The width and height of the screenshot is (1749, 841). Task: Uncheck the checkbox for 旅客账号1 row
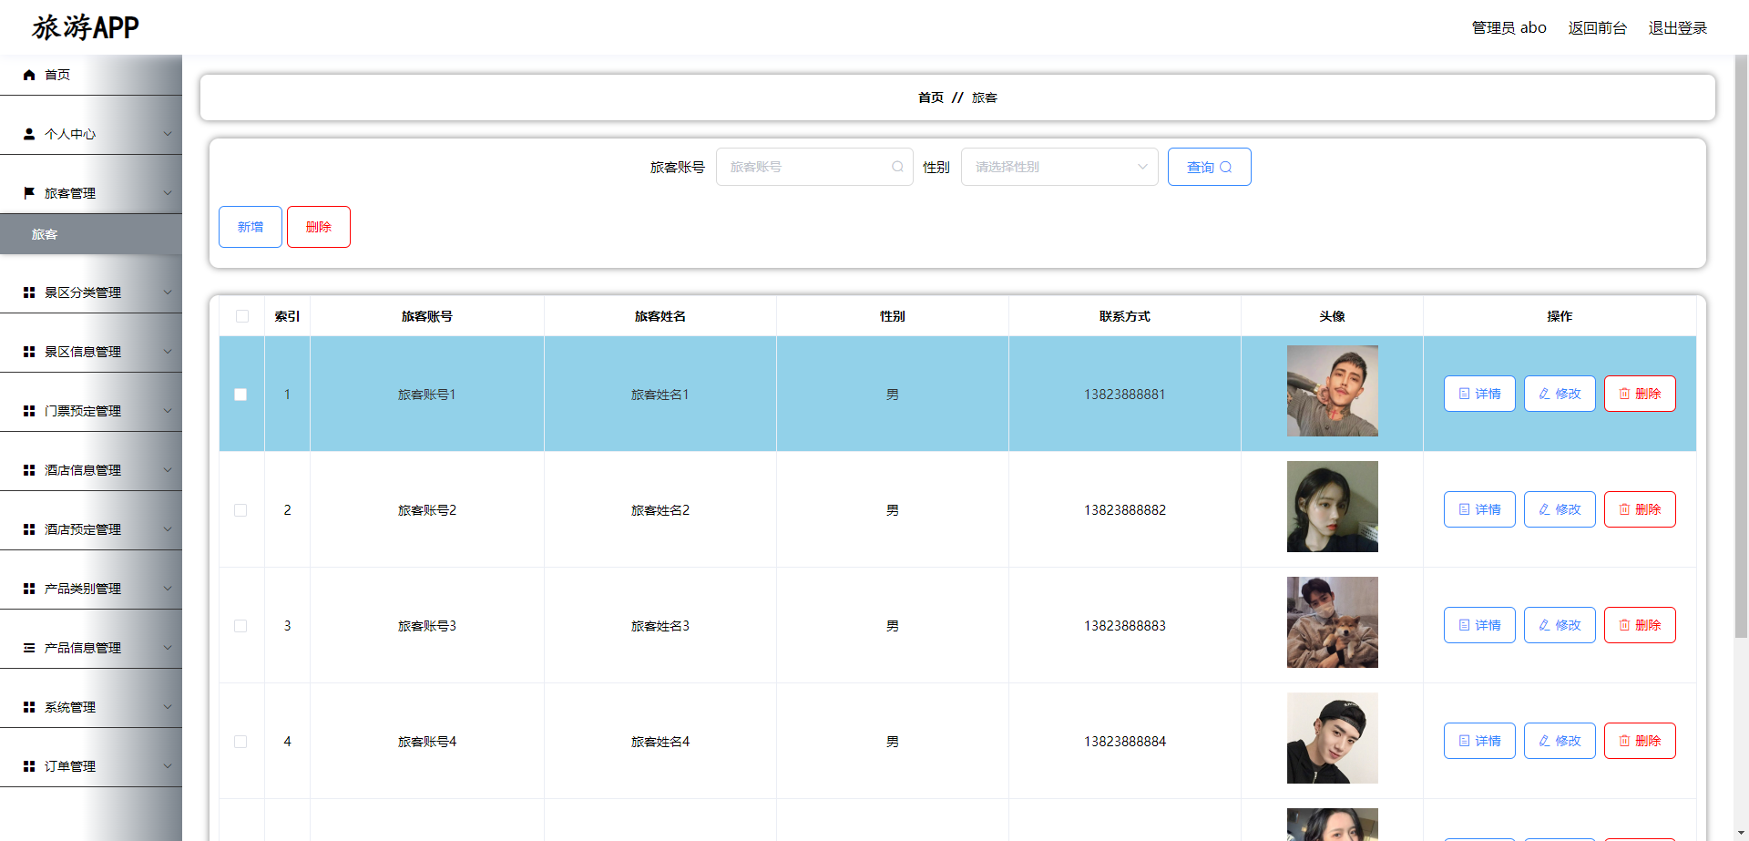point(241,395)
